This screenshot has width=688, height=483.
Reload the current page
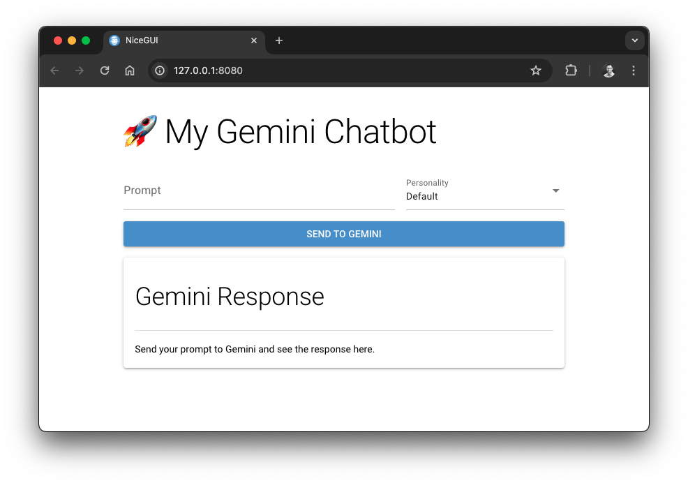click(105, 70)
